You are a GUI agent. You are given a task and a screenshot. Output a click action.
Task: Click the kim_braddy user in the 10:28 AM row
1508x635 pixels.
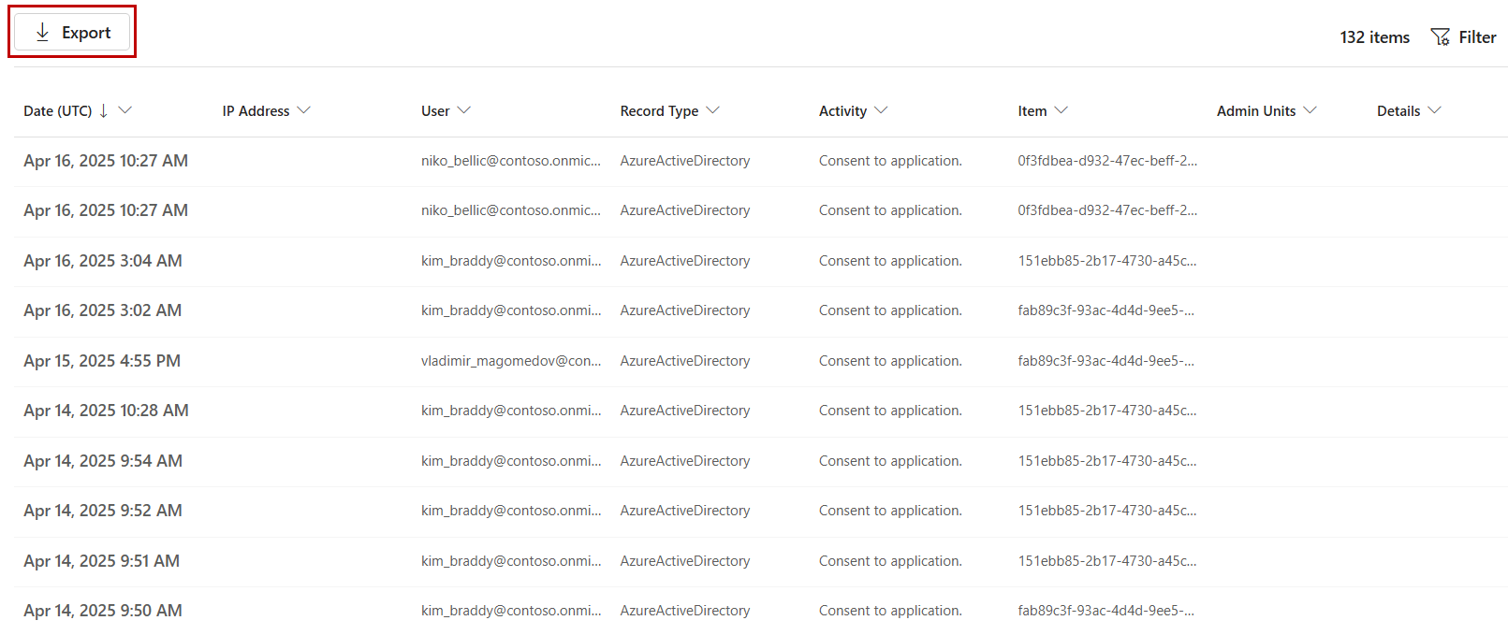pyautogui.click(x=511, y=411)
